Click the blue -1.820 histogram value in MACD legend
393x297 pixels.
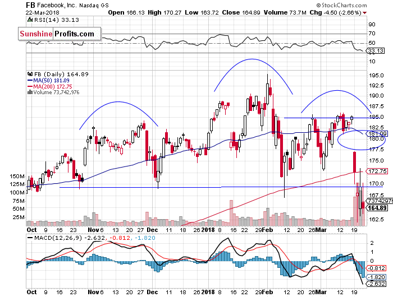tap(145, 238)
